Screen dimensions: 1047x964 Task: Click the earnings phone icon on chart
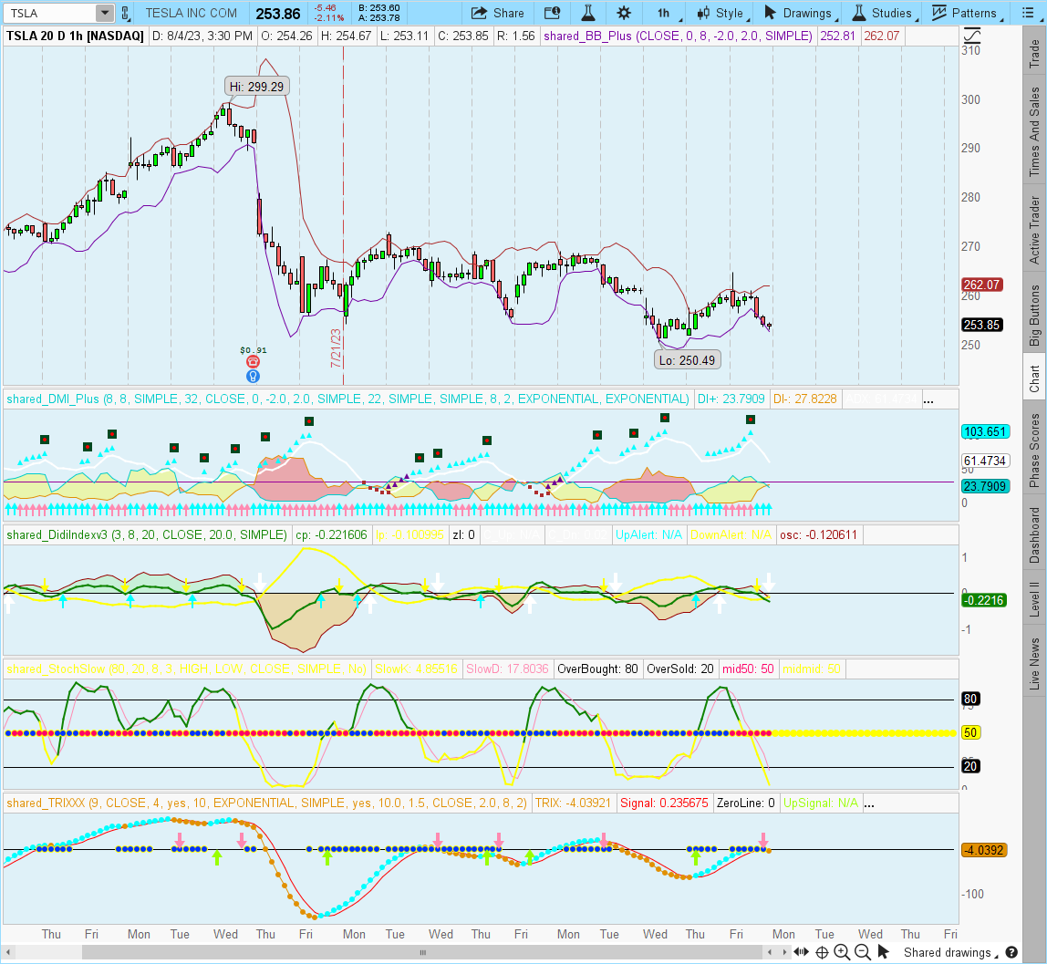click(253, 361)
